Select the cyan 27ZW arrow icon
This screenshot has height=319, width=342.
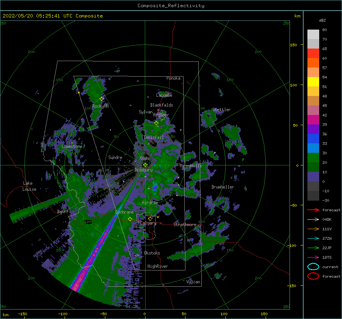pyautogui.click(x=313, y=239)
